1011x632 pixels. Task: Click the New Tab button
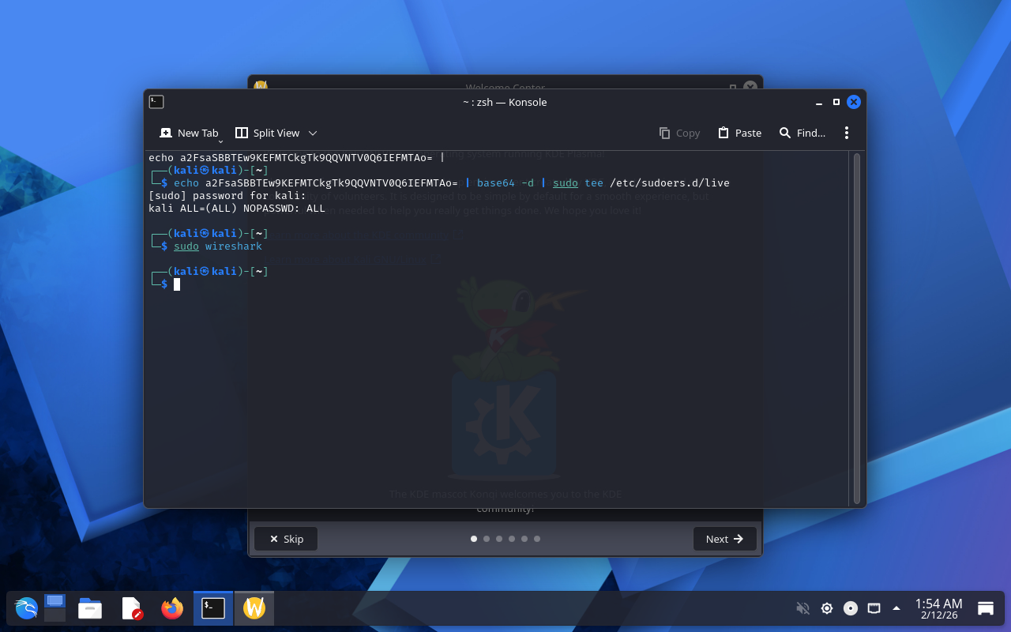tap(189, 133)
